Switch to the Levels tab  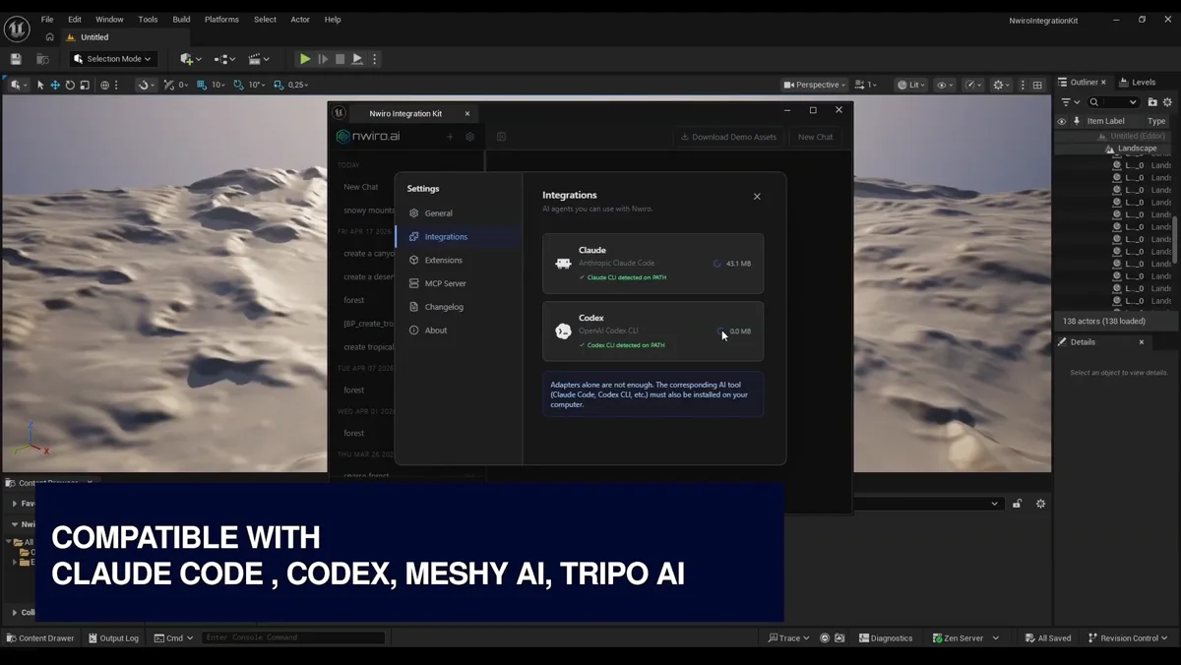1137,83
